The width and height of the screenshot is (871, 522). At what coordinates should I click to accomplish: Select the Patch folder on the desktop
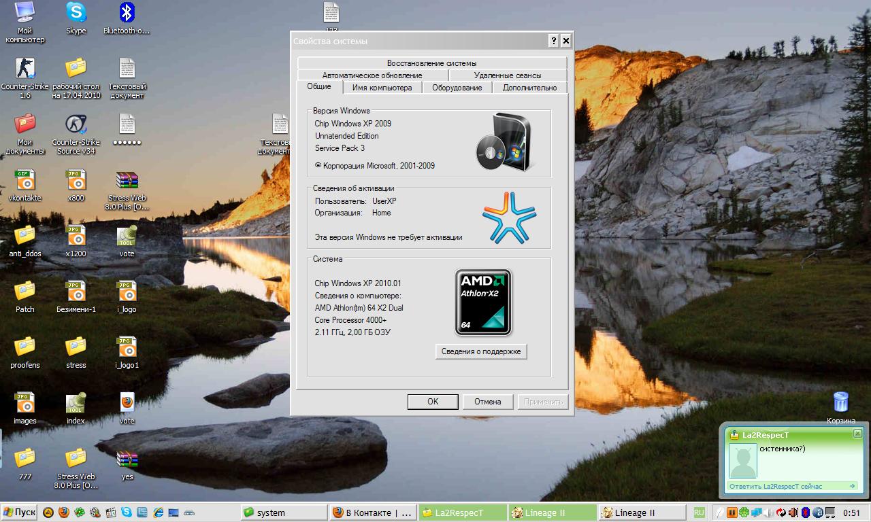[x=25, y=297]
